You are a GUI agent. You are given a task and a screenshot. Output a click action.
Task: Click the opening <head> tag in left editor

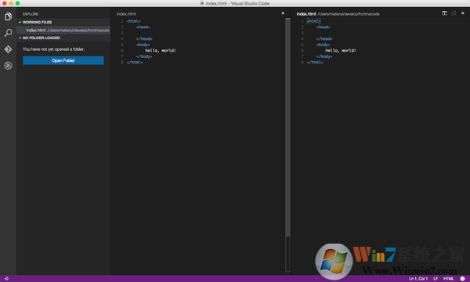pyautogui.click(x=143, y=27)
